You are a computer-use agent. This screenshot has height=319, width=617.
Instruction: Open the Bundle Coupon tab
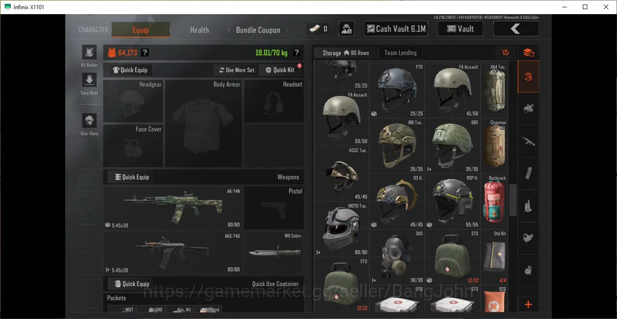pyautogui.click(x=258, y=30)
